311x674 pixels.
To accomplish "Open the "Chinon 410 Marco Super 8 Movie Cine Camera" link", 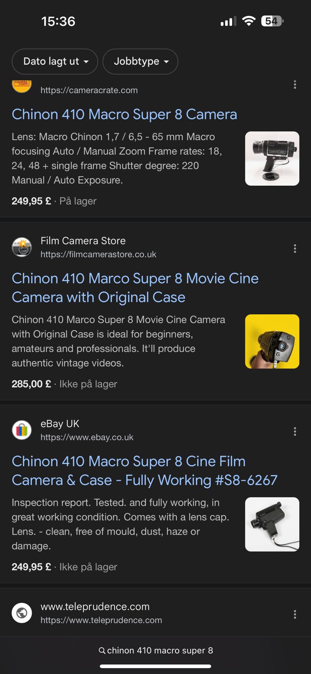I will [135, 288].
